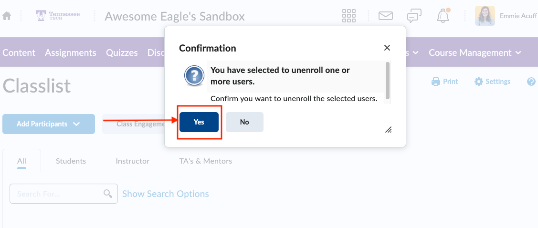Expand the Course Management menu
Image resolution: width=538 pixels, height=228 pixels.
point(475,52)
